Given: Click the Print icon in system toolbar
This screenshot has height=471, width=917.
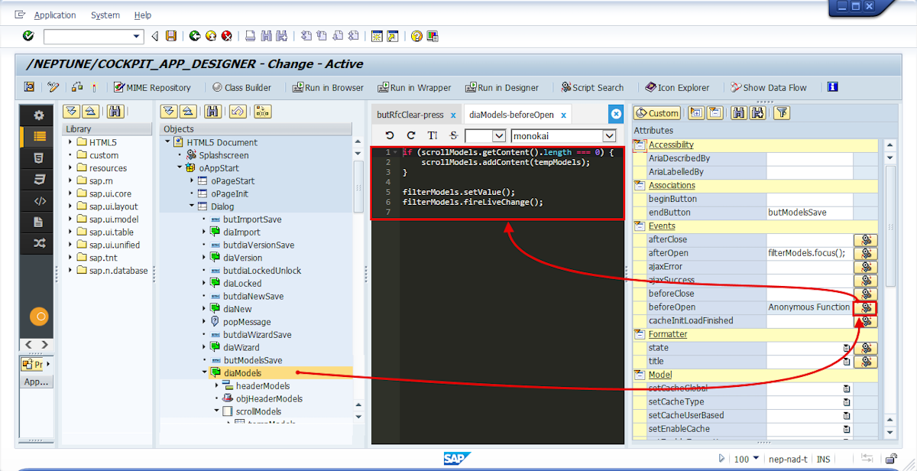Looking at the screenshot, I should (x=250, y=36).
